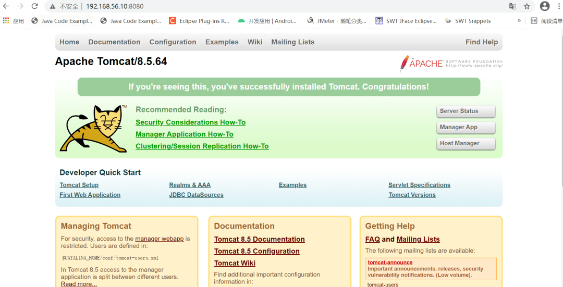The width and height of the screenshot is (563, 287).
Task: Bookmark page with the star icon
Action: [527, 6]
